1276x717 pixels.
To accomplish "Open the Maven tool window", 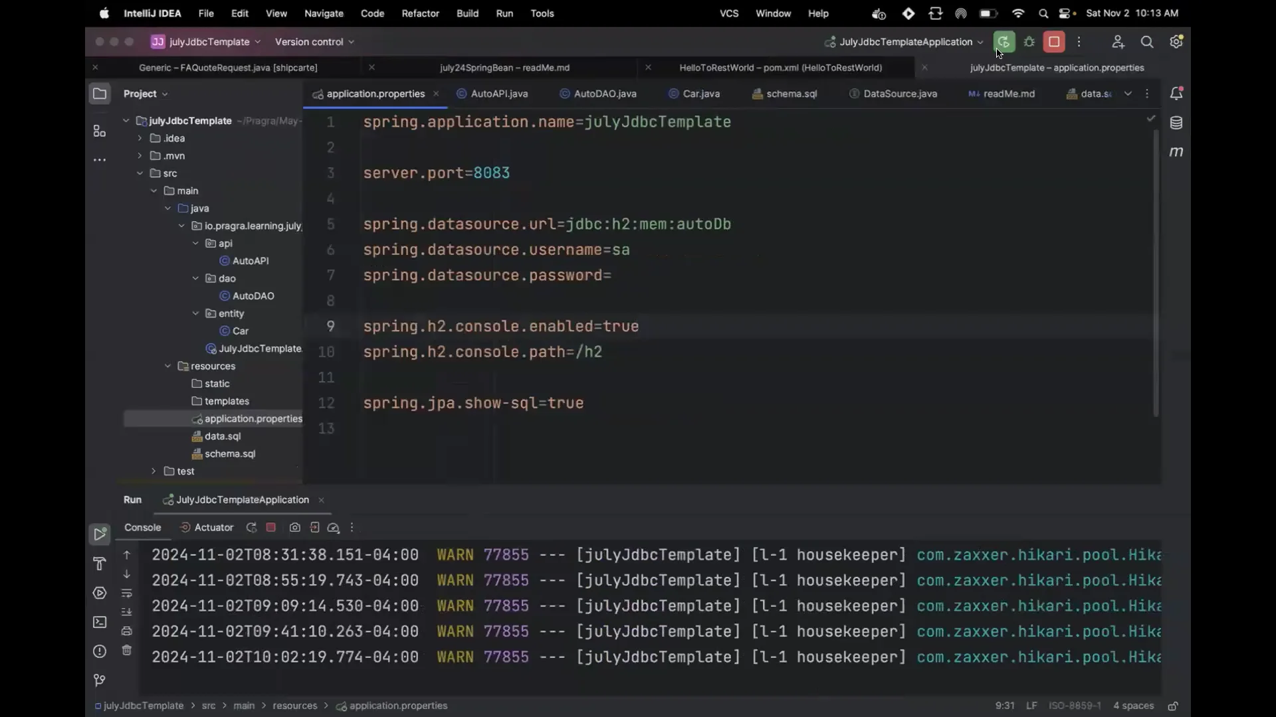I will (x=1176, y=152).
